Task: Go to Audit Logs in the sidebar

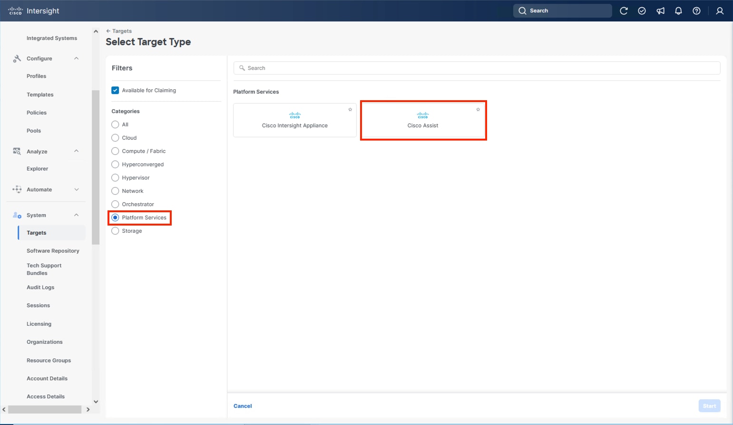Action: point(40,287)
